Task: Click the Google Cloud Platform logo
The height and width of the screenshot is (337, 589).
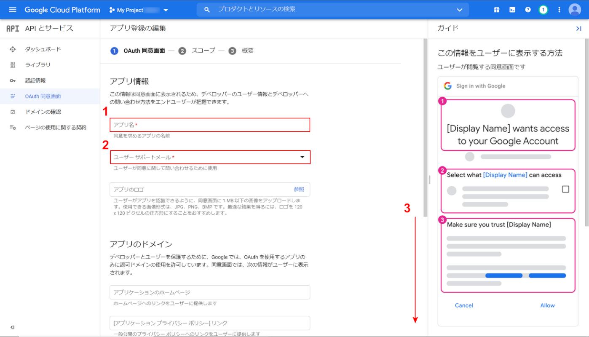Action: pos(62,10)
